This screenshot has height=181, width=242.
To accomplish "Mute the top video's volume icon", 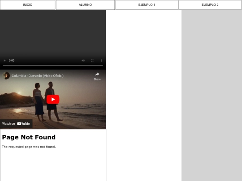I will click(83, 61).
